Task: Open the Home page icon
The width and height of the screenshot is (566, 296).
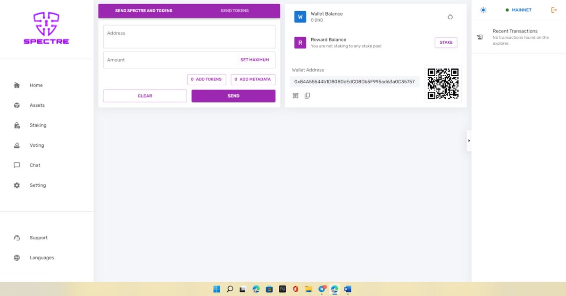Action: (x=17, y=85)
